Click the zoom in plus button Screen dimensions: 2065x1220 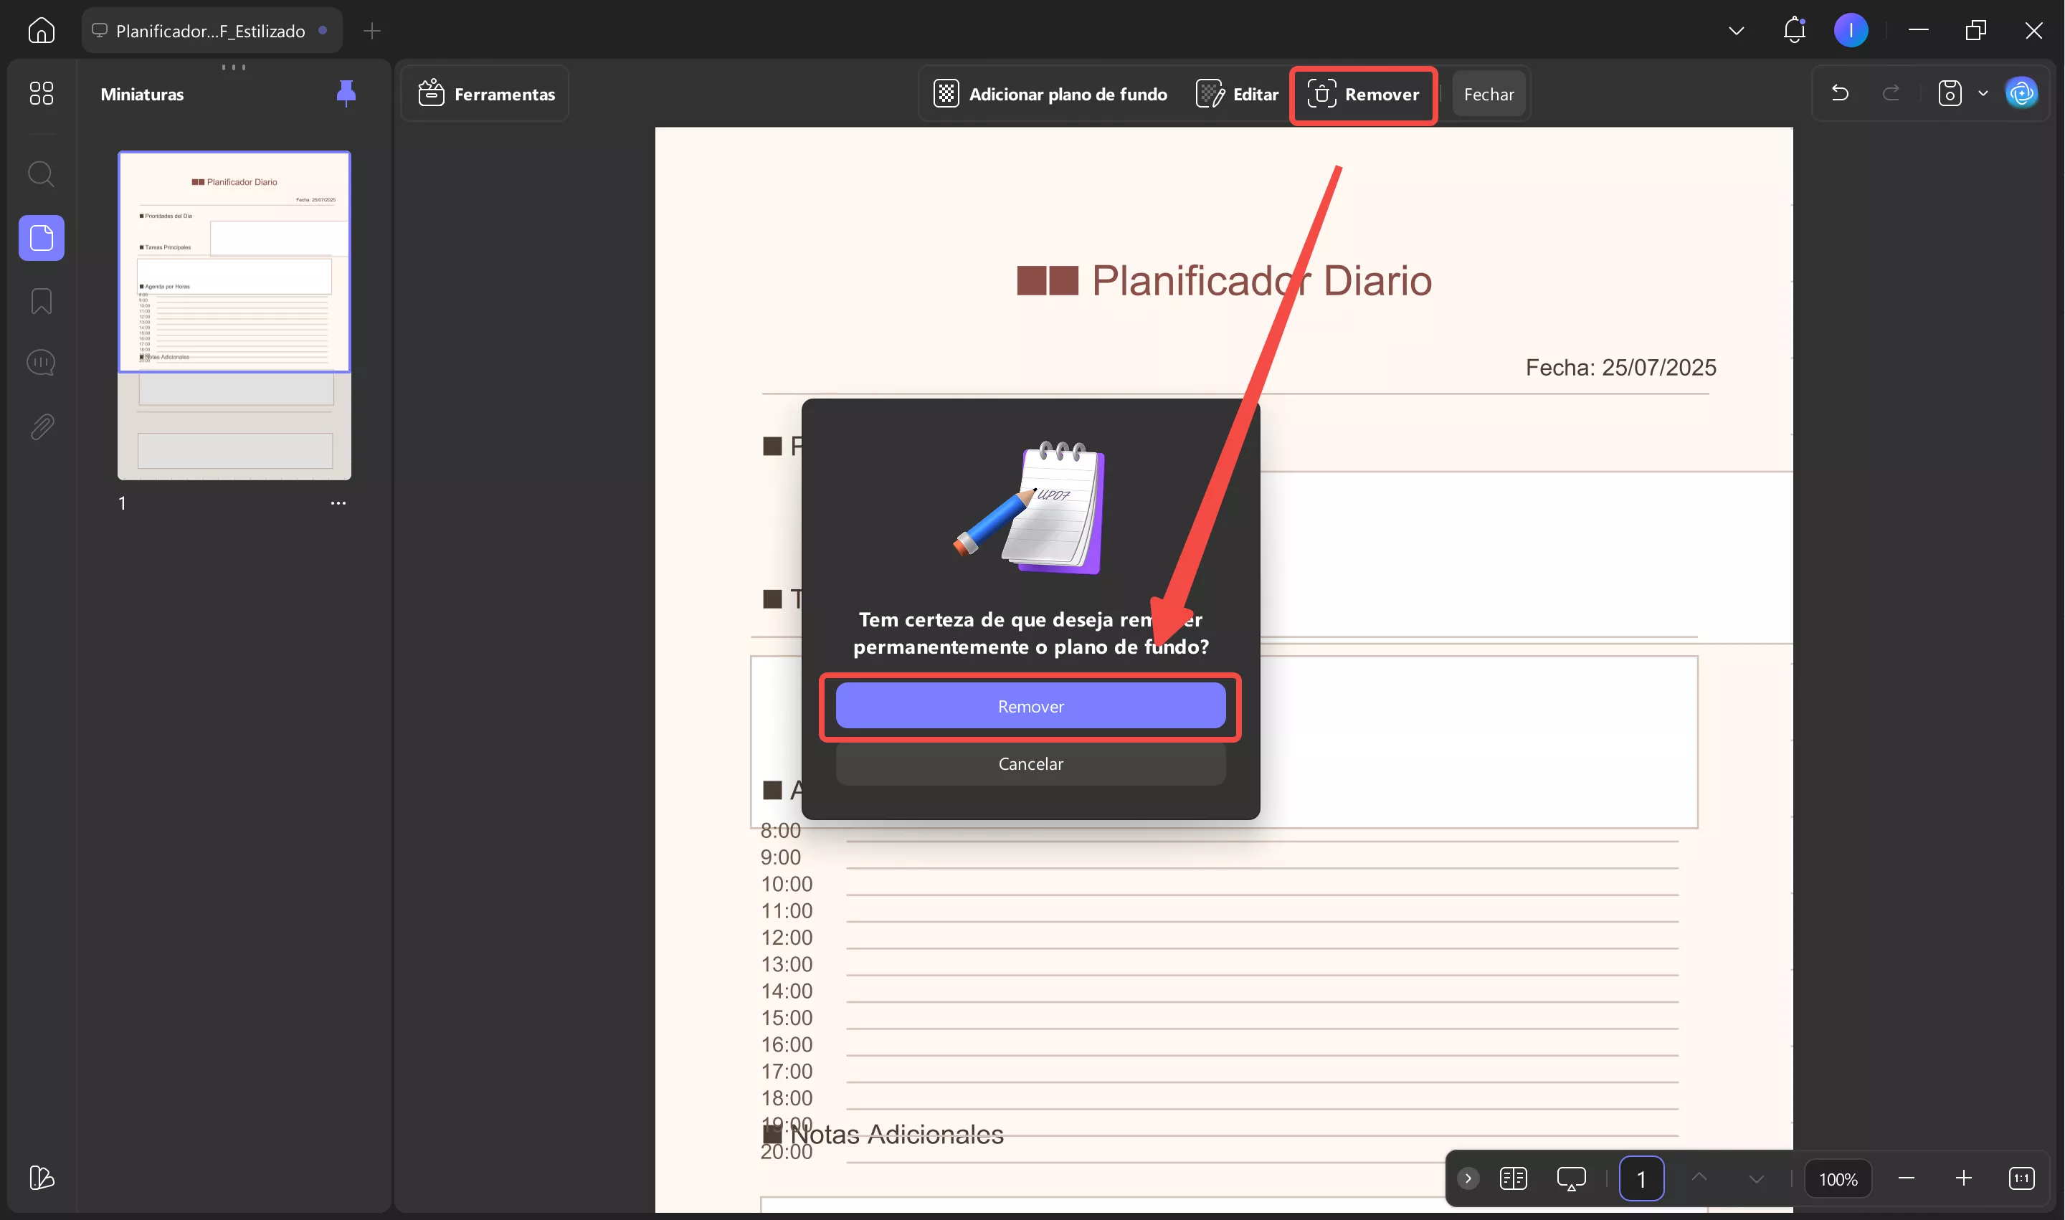(x=1963, y=1178)
